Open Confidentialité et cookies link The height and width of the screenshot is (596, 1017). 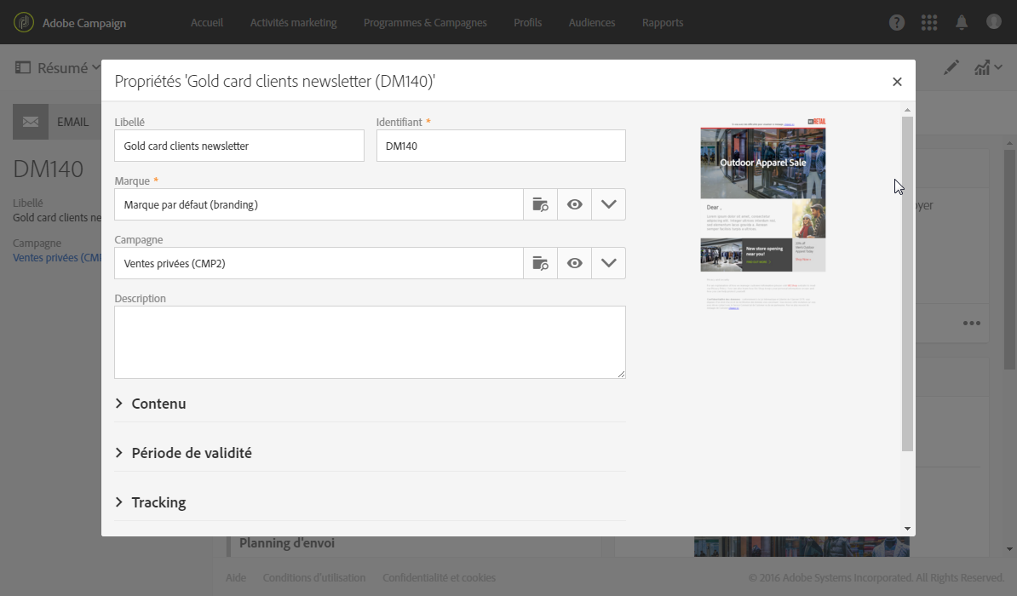(439, 577)
